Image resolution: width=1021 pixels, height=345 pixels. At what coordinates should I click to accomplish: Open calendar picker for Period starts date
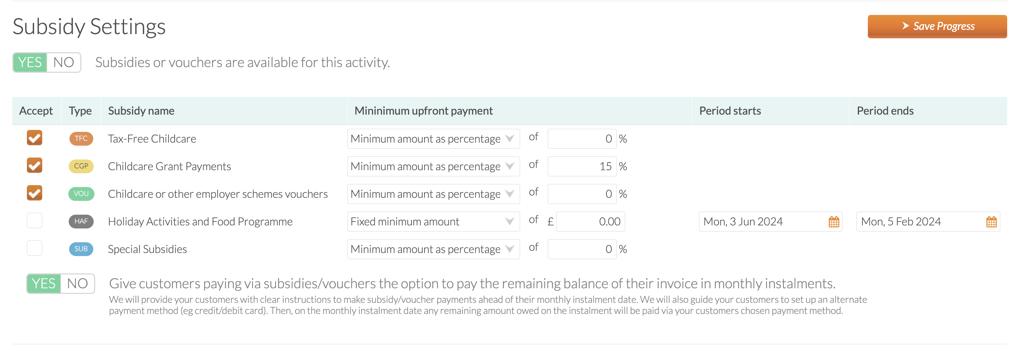(x=834, y=222)
